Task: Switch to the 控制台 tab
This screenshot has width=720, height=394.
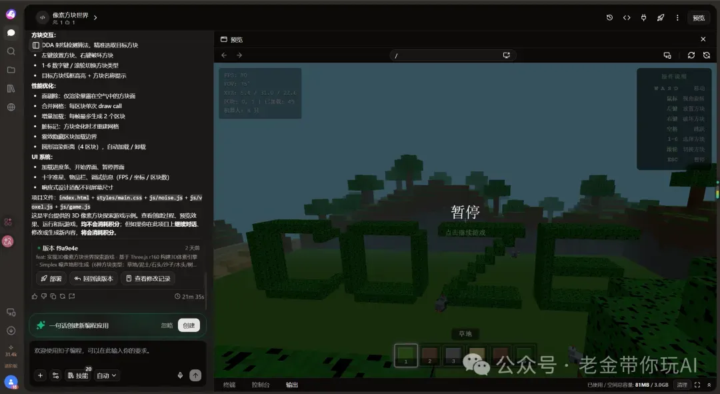Action: [261, 385]
